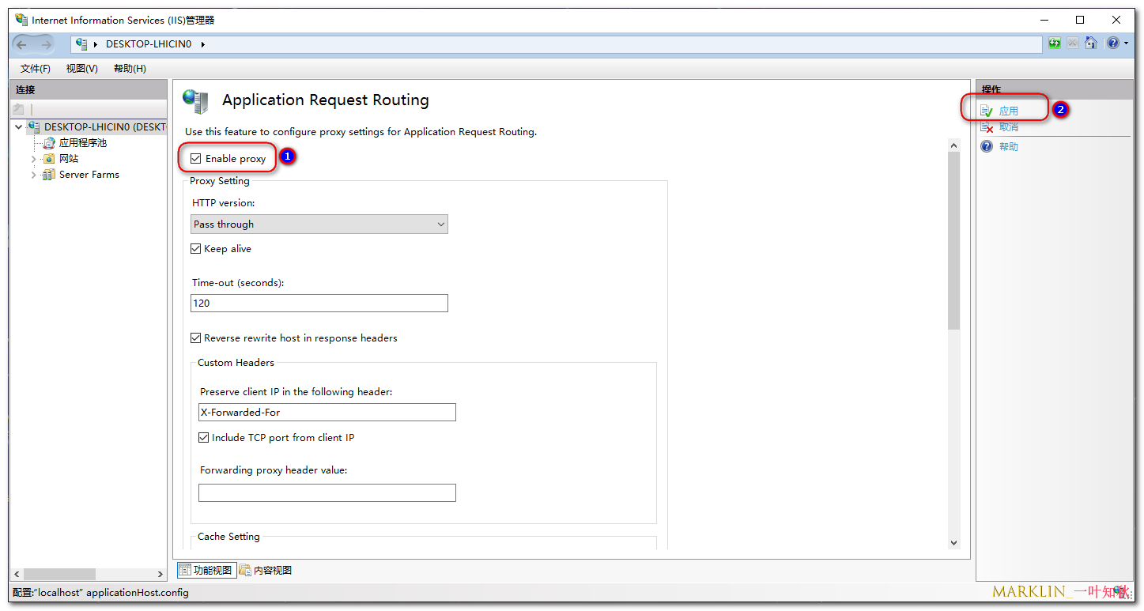Viewport: 1144px width, 611px height.
Task: Switch to the 功能视图 tab
Action: (x=206, y=570)
